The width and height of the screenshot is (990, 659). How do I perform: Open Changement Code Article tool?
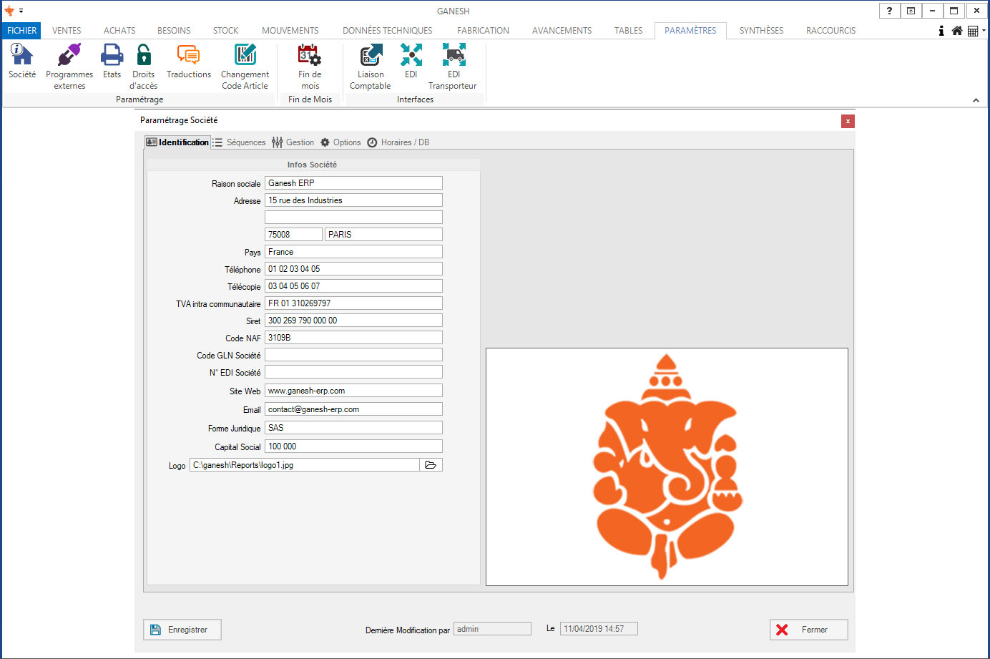(x=245, y=56)
